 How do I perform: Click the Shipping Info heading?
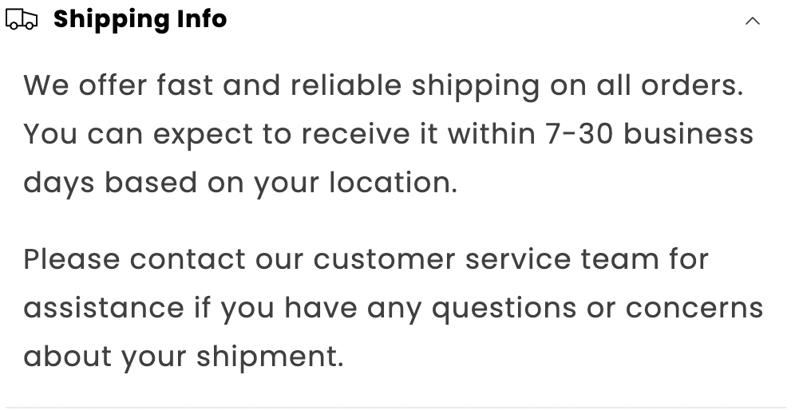coord(140,19)
